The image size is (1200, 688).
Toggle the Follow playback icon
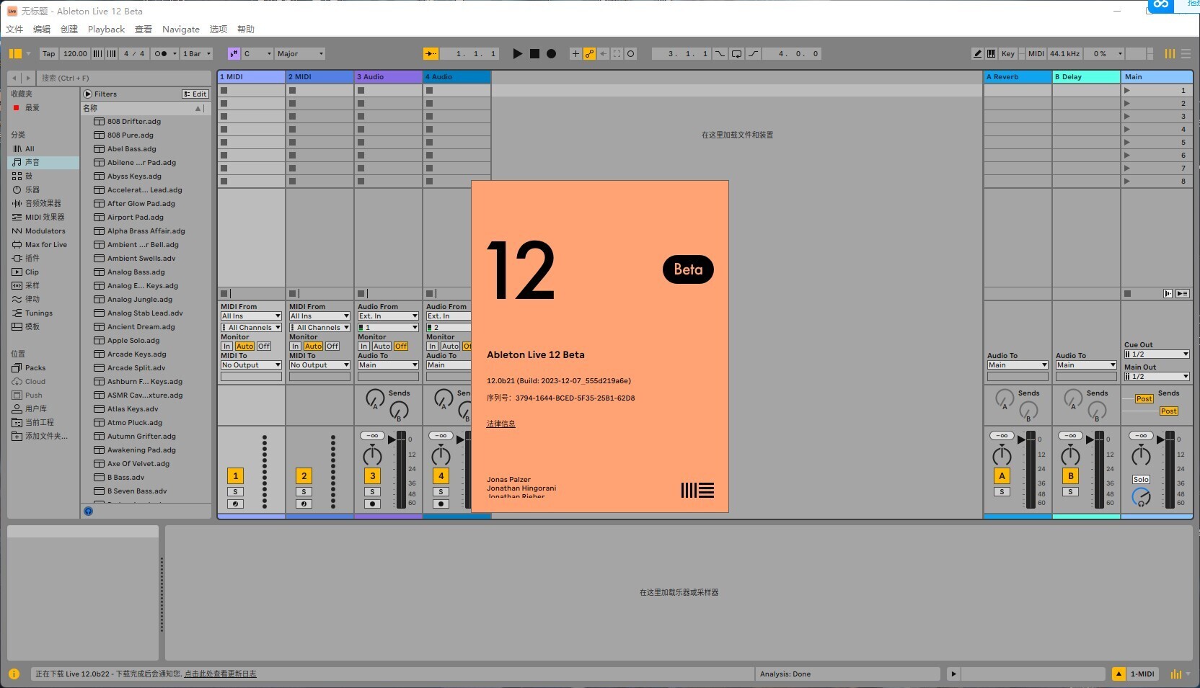click(431, 53)
